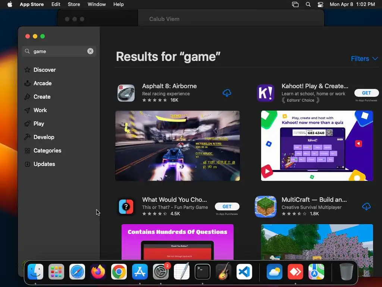Image resolution: width=382 pixels, height=287 pixels.
Task: Click the Asphalt 8: Airborne title
Action: click(169, 86)
